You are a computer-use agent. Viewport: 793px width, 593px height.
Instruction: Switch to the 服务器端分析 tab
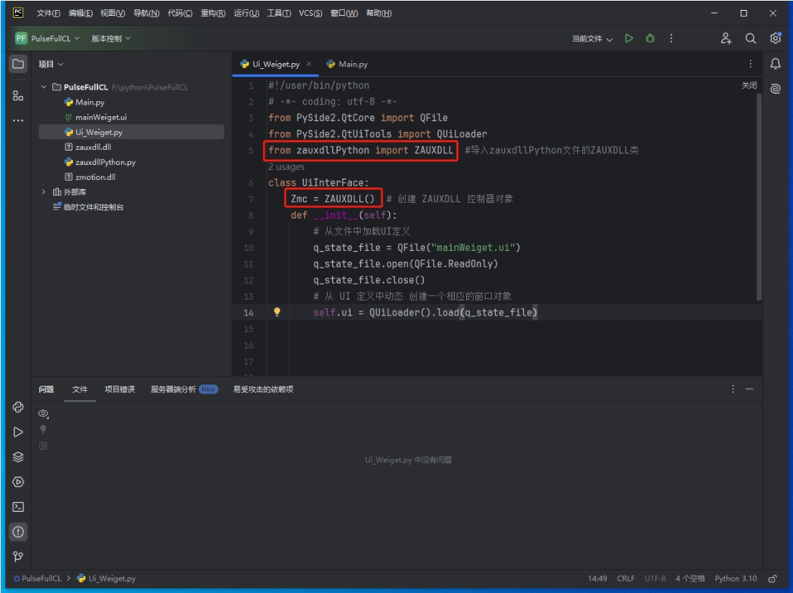pyautogui.click(x=184, y=389)
